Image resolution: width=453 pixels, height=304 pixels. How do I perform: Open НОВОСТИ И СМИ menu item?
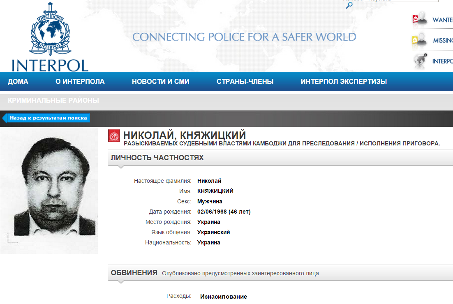161,81
